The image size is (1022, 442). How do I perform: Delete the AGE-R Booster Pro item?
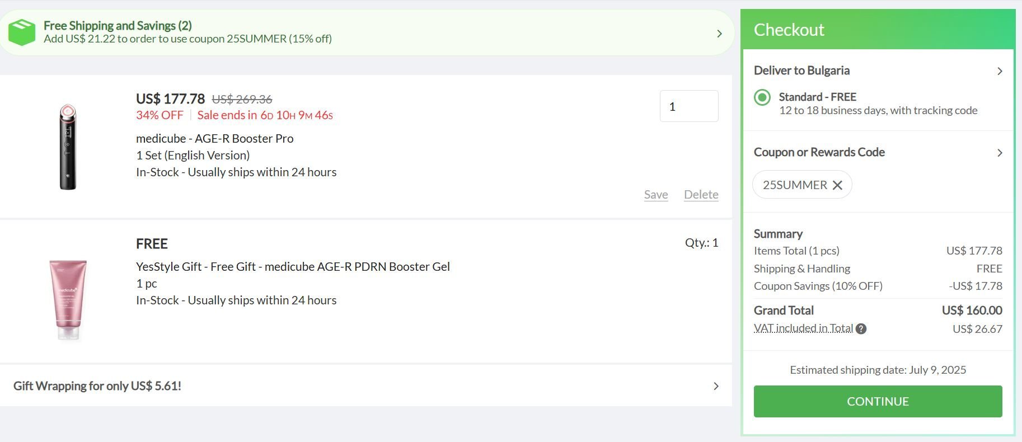coord(701,195)
